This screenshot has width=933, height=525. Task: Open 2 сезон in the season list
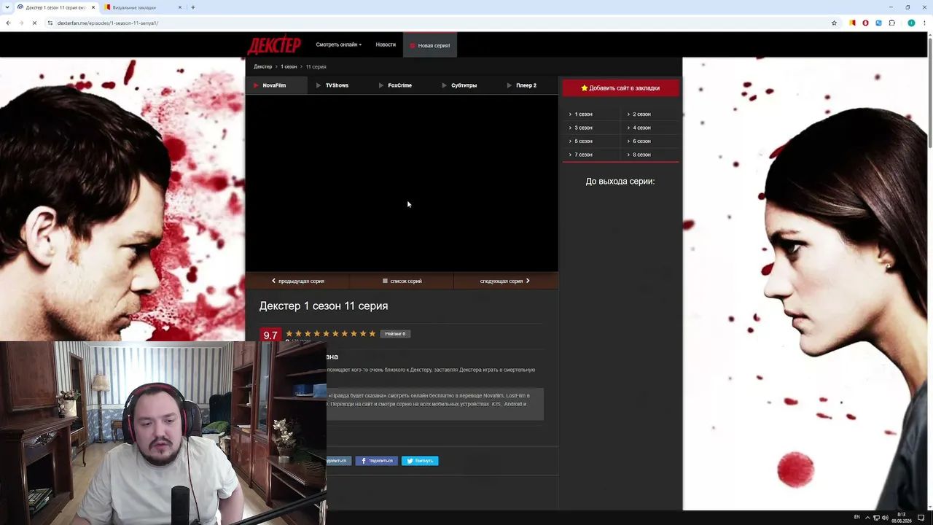click(x=640, y=114)
